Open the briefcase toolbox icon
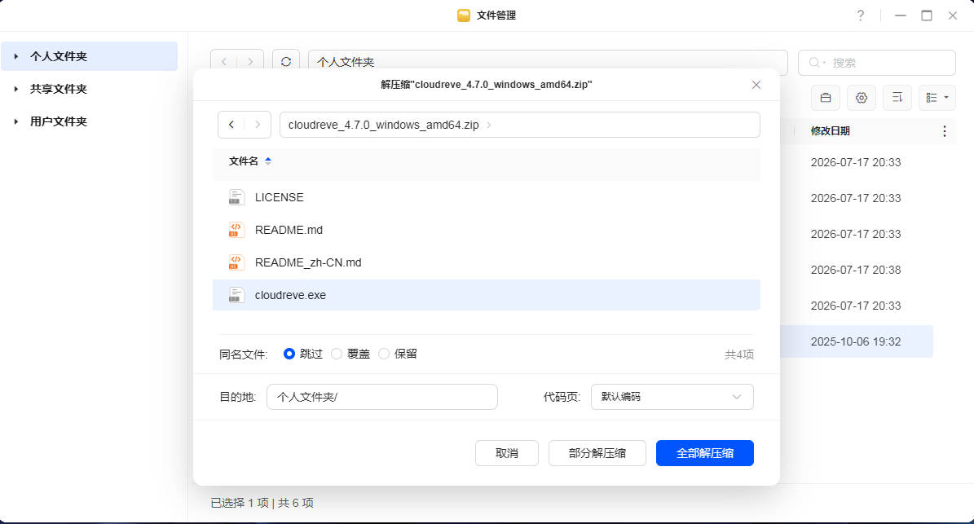This screenshot has width=974, height=524. (x=826, y=98)
